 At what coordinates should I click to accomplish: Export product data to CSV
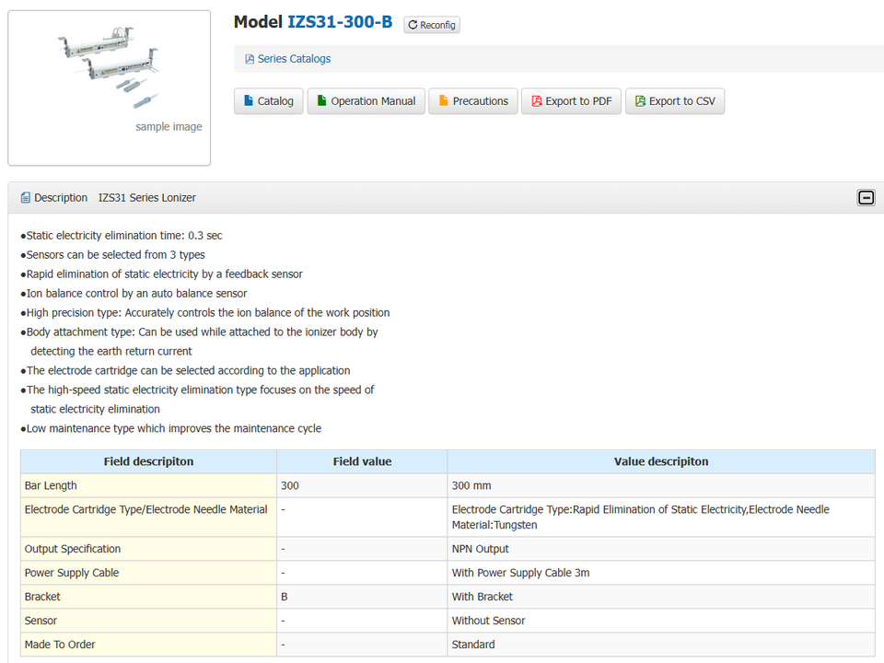point(675,101)
